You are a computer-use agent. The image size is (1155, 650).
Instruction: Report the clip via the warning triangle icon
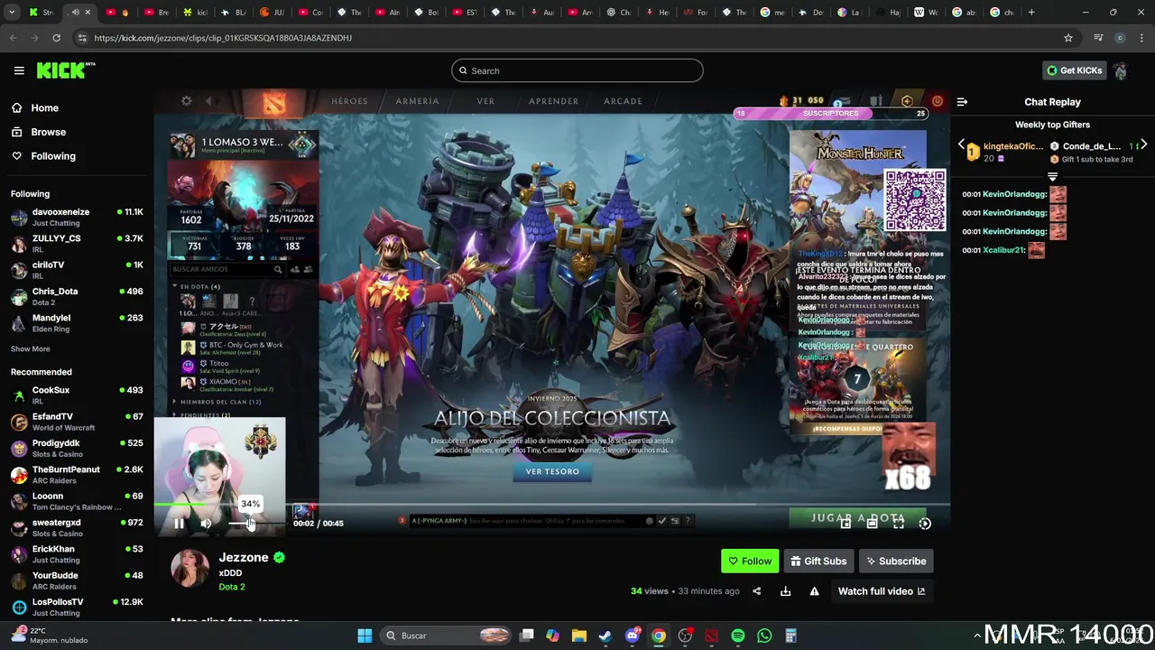(814, 591)
